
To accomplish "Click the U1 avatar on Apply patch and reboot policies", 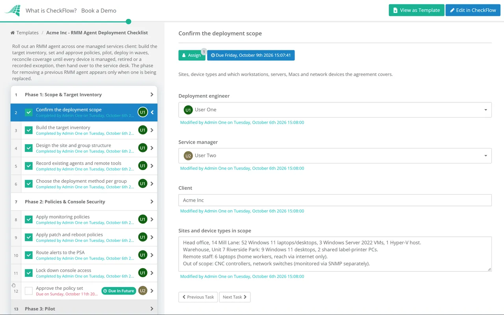I will (143, 237).
